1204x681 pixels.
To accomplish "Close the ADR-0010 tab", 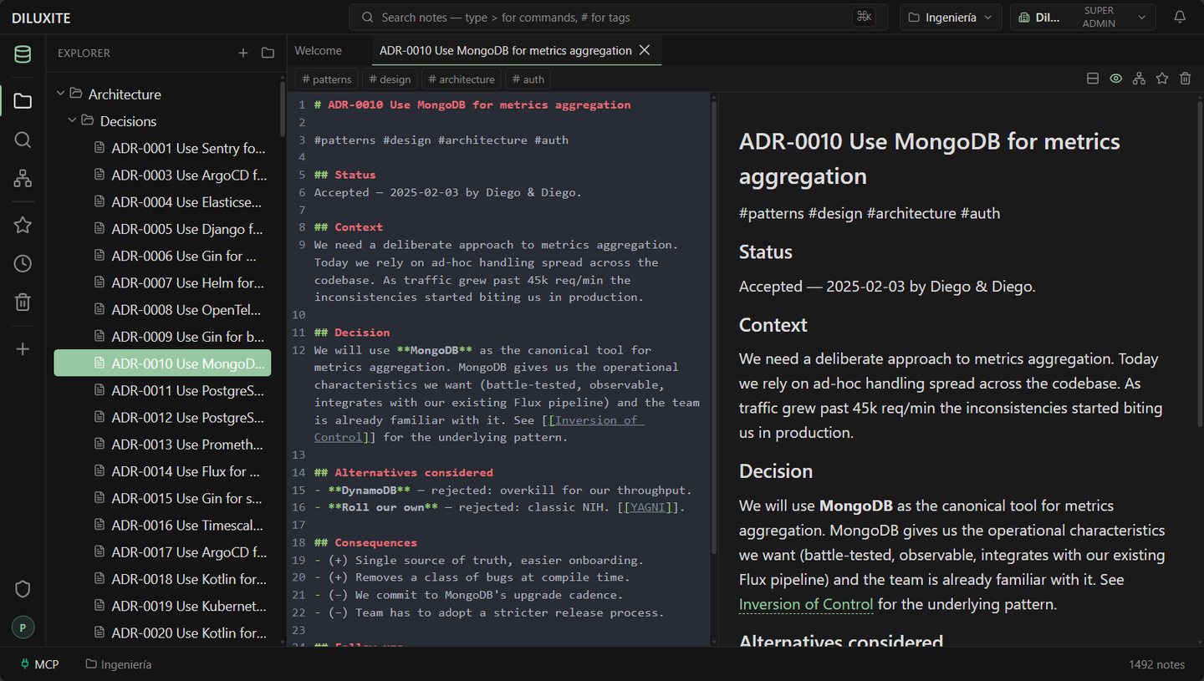I will click(645, 50).
